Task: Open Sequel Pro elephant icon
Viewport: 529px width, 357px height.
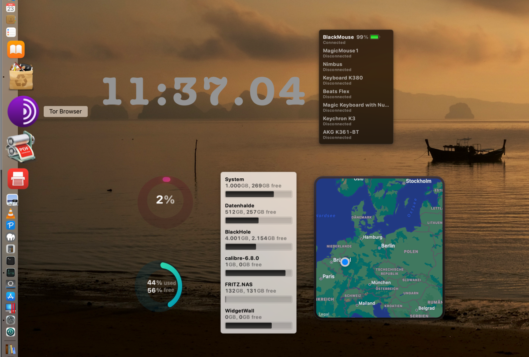Action: tap(11, 237)
